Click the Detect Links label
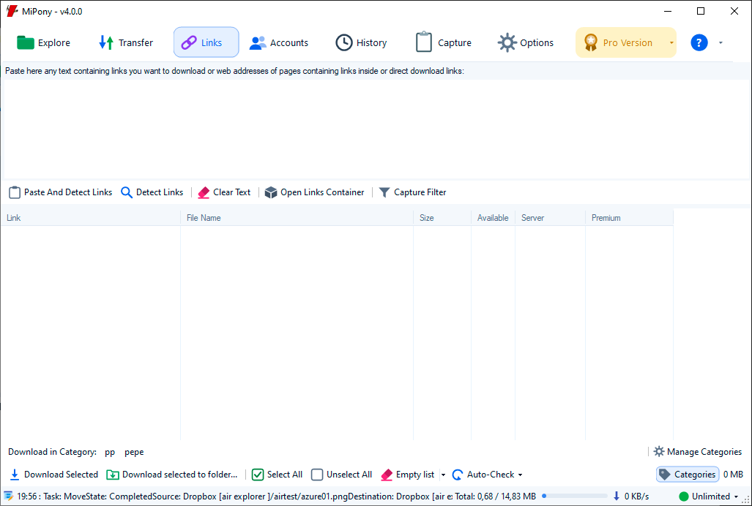 [160, 192]
